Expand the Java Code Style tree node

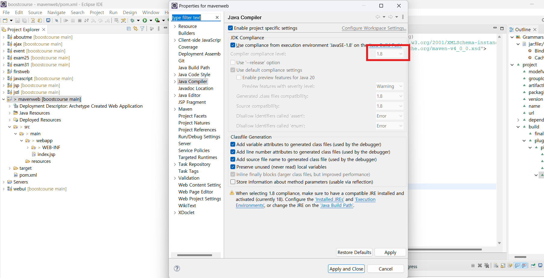(175, 75)
